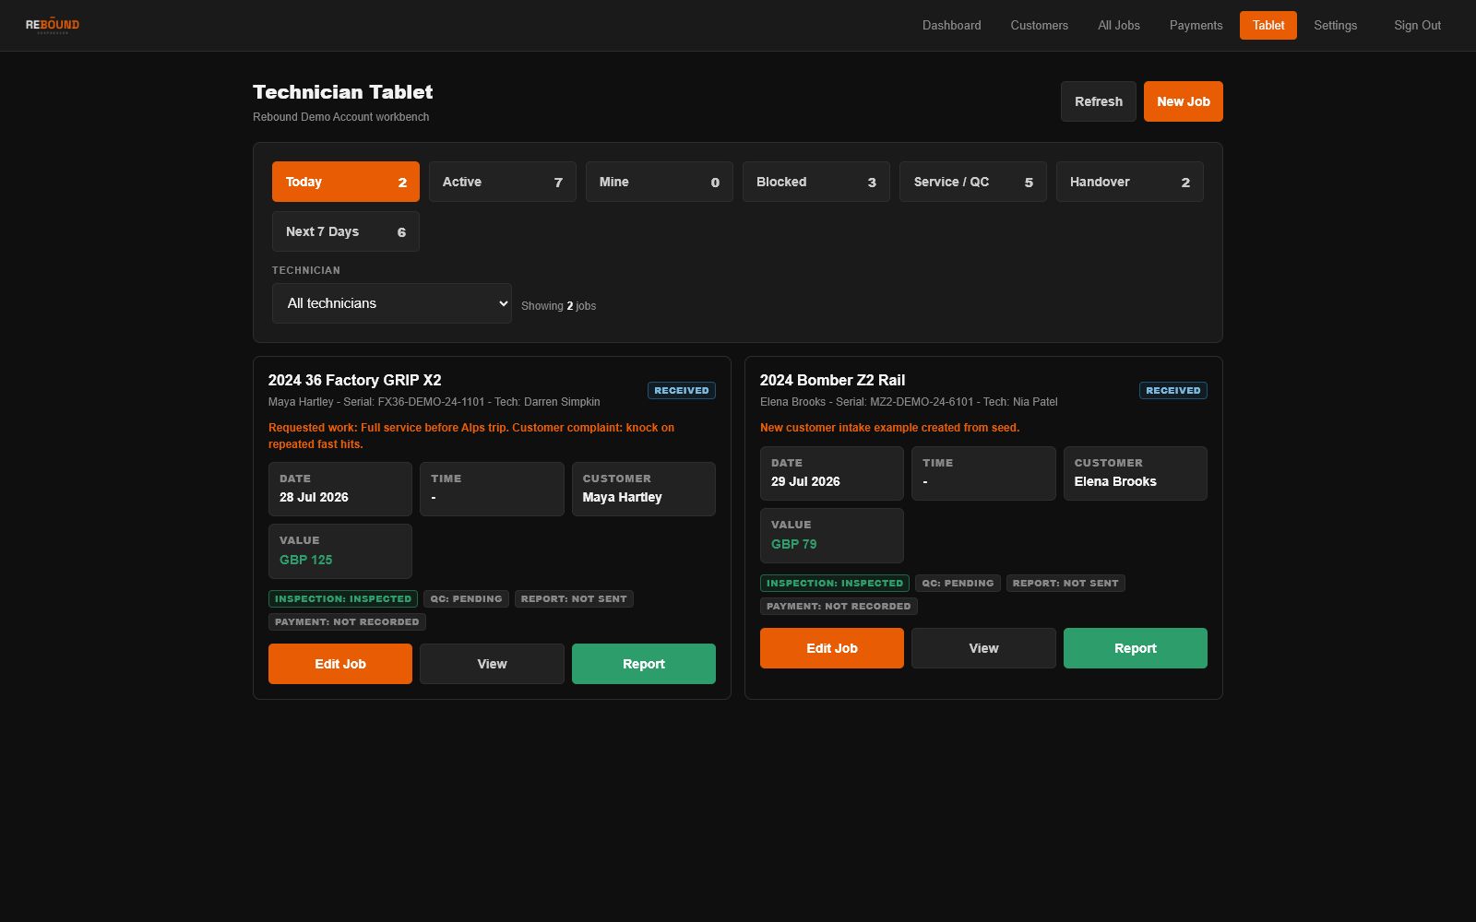View the 2024 Bomber Z2 Rail job

pyautogui.click(x=983, y=648)
